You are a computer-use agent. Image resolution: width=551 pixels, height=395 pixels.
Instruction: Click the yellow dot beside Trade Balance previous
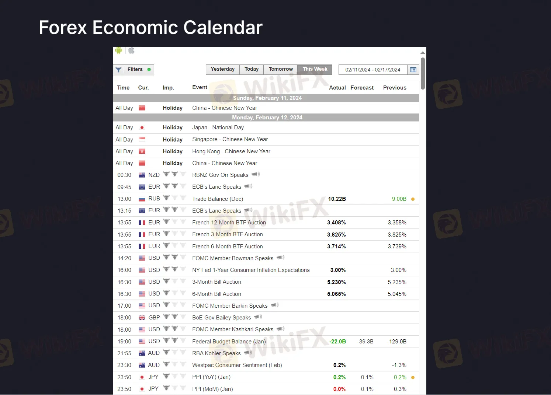click(413, 199)
